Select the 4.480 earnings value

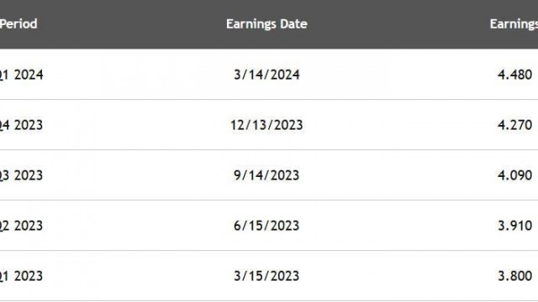coord(514,75)
